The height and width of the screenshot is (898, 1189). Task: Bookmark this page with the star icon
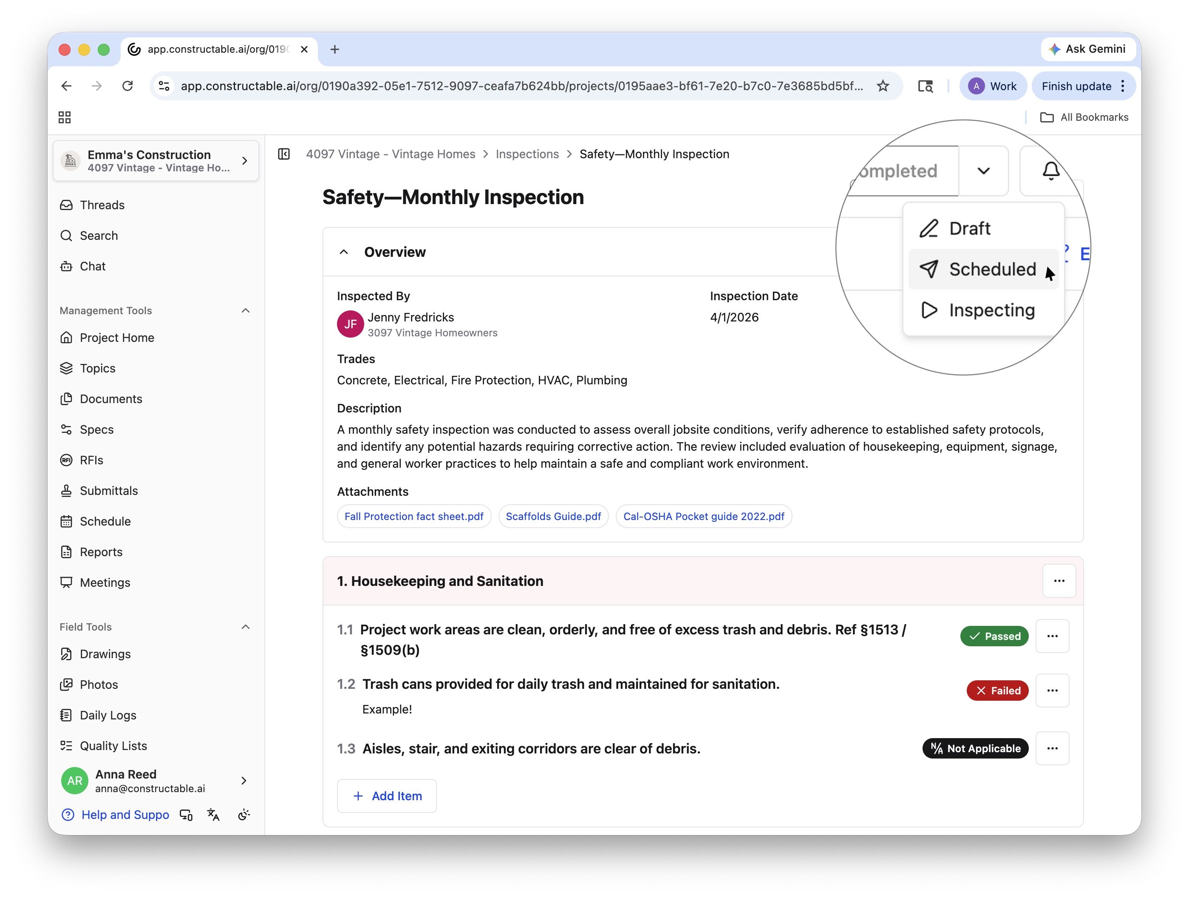883,86
